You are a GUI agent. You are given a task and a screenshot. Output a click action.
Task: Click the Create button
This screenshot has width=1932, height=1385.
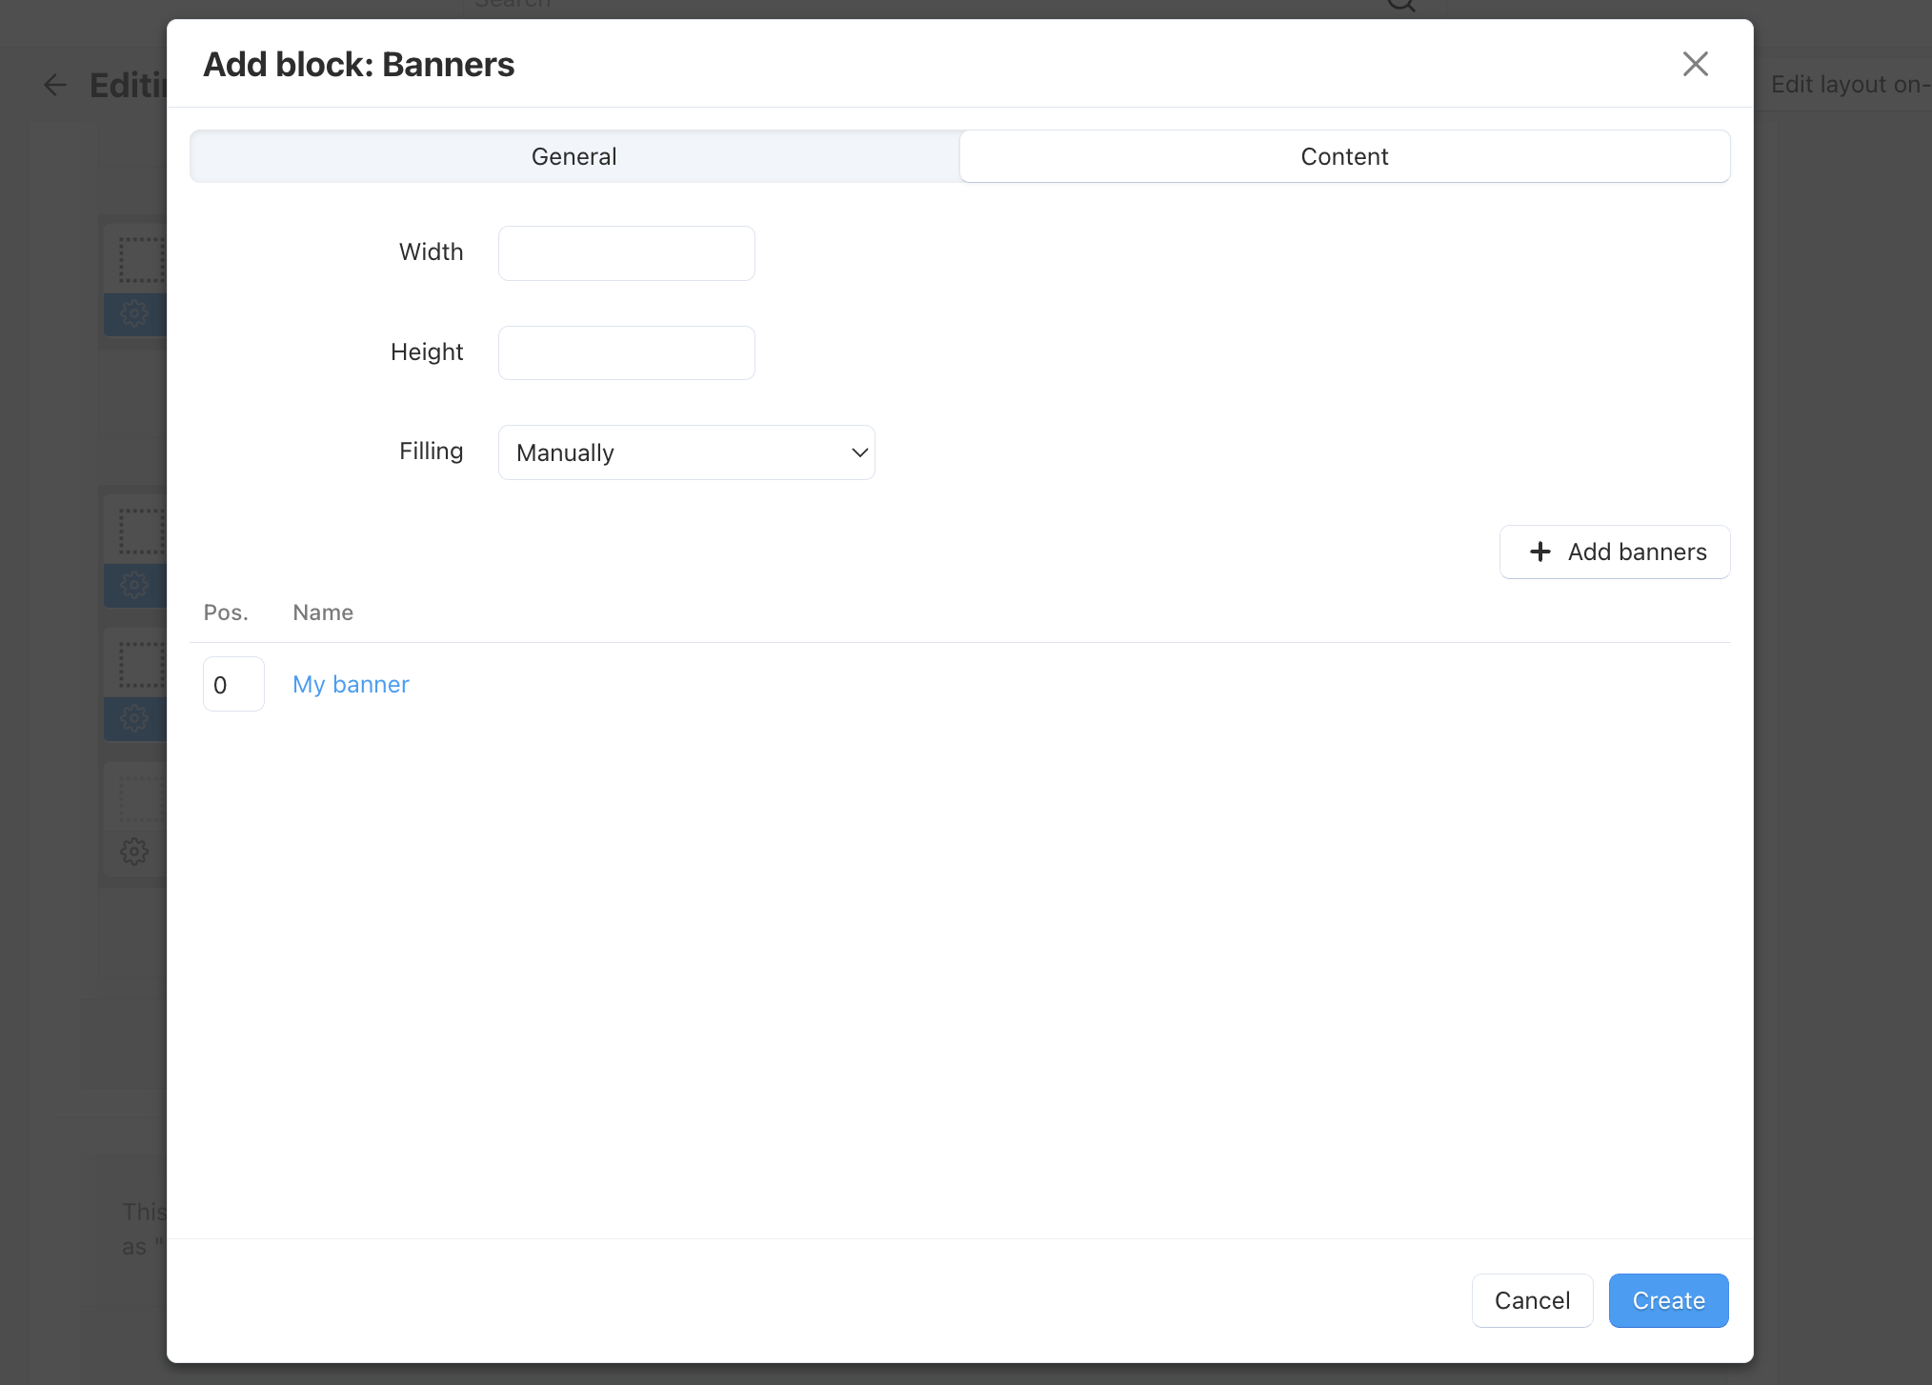pos(1668,1300)
